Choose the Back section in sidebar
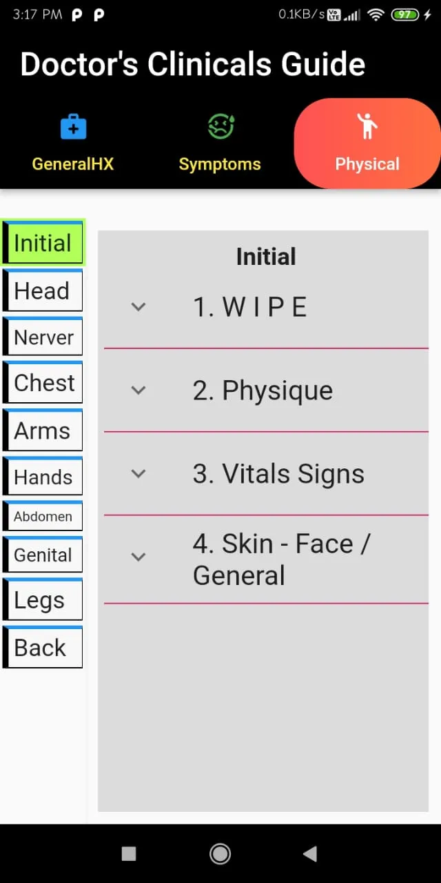This screenshot has height=883, width=441. 43,647
